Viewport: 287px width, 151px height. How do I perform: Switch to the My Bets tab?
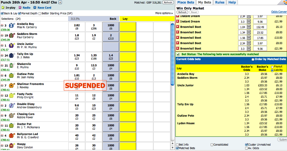pos(205,2)
